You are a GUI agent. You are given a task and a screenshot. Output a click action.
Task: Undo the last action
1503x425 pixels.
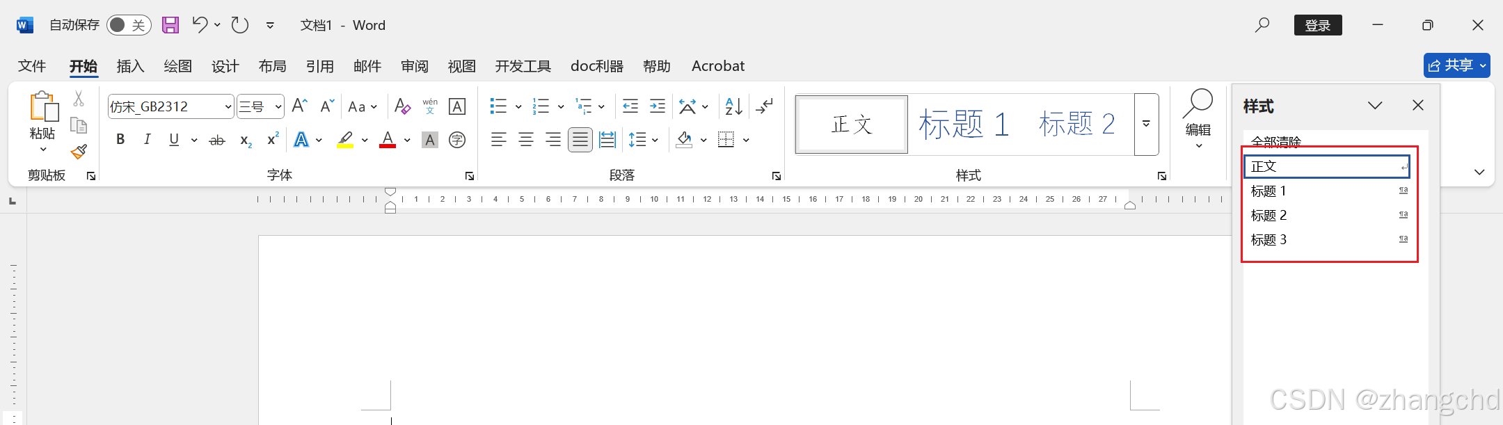tap(200, 25)
